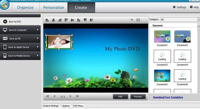
Task: Expand the Save to Apple Device arrow
Action: pyautogui.click(x=38, y=47)
